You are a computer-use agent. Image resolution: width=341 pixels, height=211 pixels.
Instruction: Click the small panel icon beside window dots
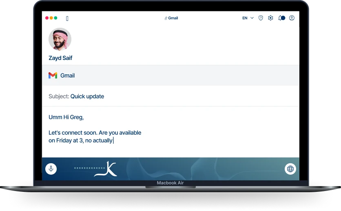67,18
